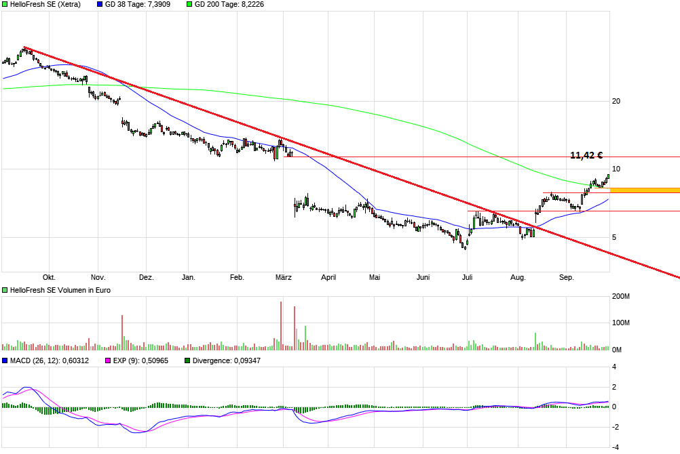
Task: Click the 'Jan.' month label
Action: pos(188,277)
